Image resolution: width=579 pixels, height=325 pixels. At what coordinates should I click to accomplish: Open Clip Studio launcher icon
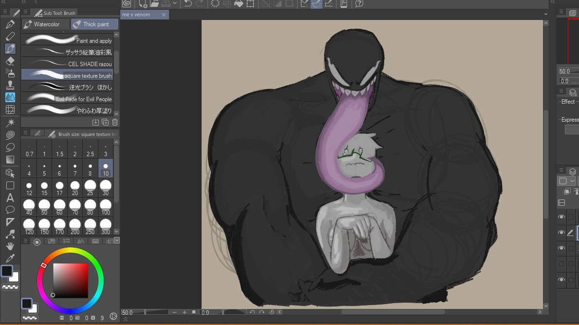[x=127, y=4]
